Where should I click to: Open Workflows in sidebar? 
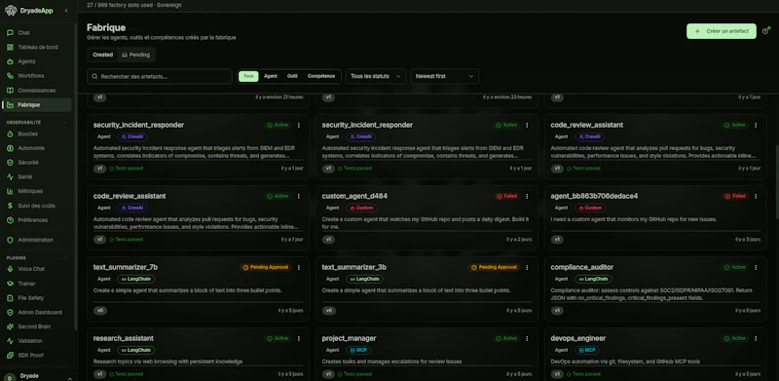37,76
